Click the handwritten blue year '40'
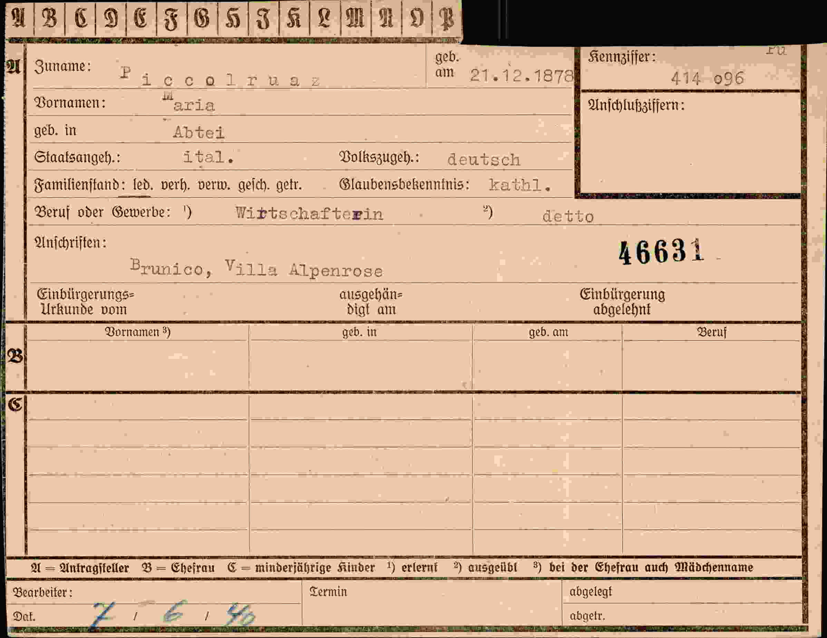The width and height of the screenshot is (827, 638). [x=240, y=615]
